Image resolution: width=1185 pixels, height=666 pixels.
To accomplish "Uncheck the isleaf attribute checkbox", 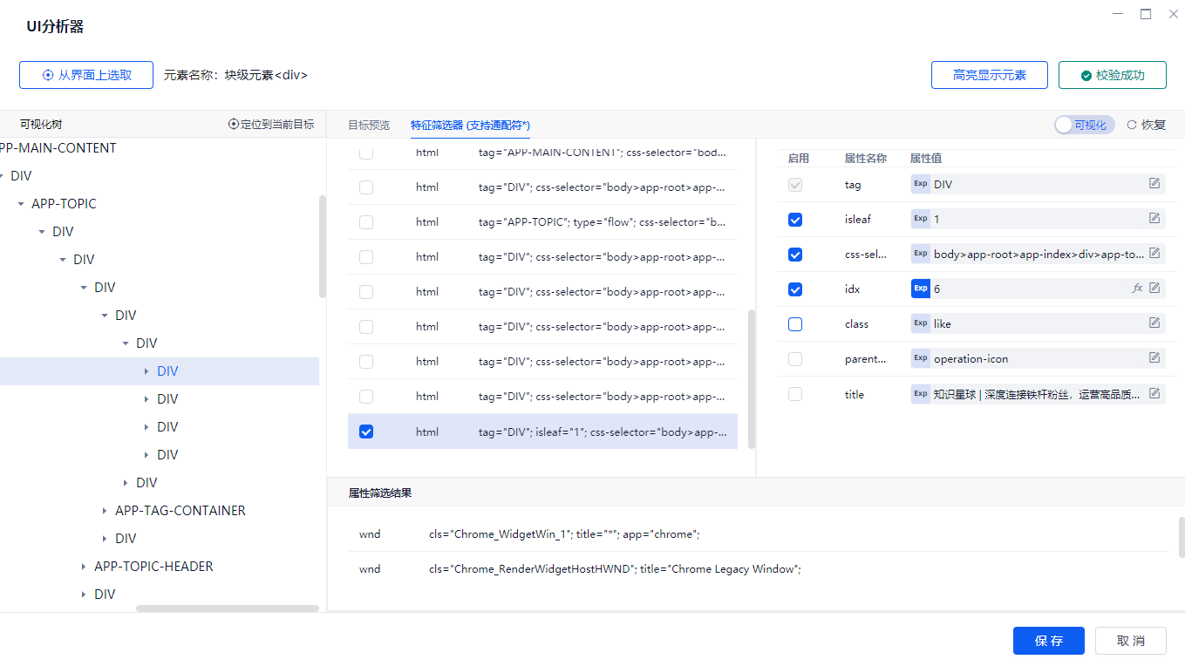I will (795, 220).
